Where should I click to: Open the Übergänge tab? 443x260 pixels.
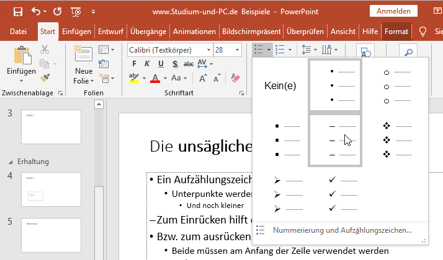(148, 32)
